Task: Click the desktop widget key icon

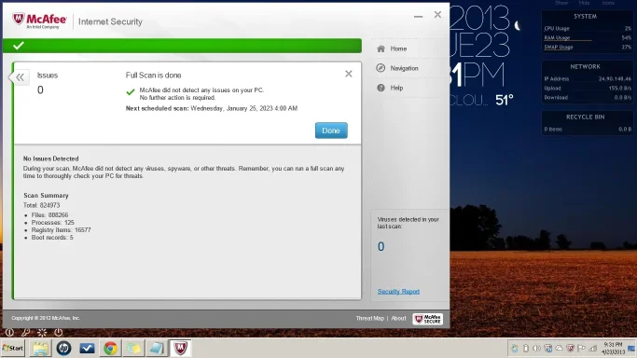Action: tap(25, 333)
